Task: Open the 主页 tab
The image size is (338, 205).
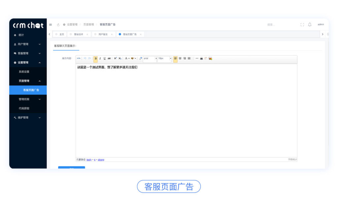Action: 60,34
